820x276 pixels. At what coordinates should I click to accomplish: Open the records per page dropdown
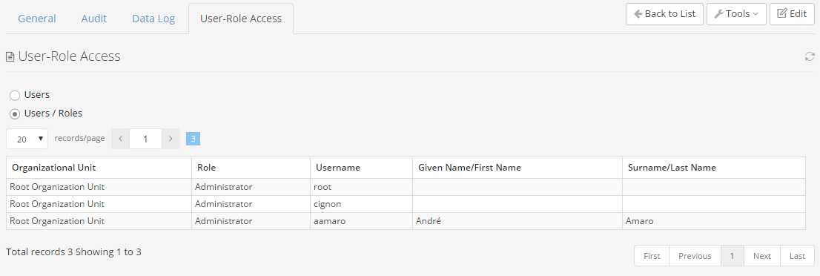(x=27, y=139)
